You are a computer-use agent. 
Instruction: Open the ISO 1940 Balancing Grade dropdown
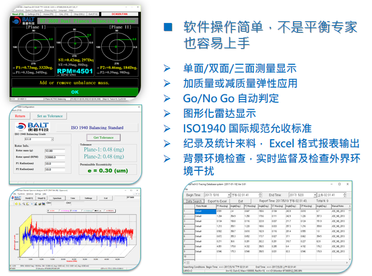point(52,139)
